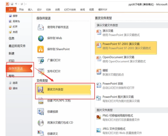Select the PowerPoint 图片演示文稿 icon
Image resolution: width=168 pixels, height=136 pixels.
tap(99, 98)
